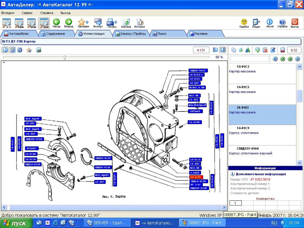Screen dimensions: 304x228
Task: Open the История history icon
Action: pyautogui.click(x=140, y=23)
